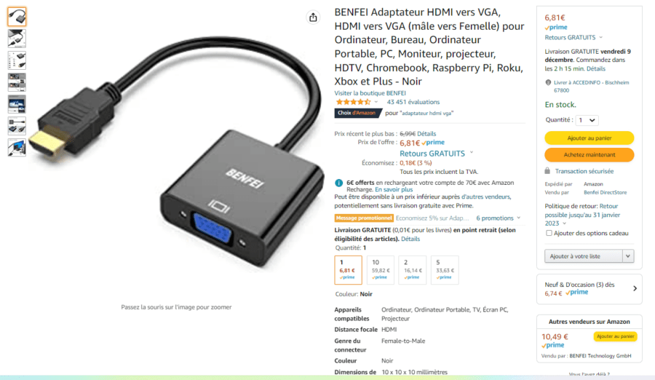This screenshot has height=380, width=655.
Task: Show the last thumbnail in the gallery
Action: point(17,147)
